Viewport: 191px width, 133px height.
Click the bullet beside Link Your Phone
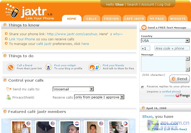click(6, 39)
